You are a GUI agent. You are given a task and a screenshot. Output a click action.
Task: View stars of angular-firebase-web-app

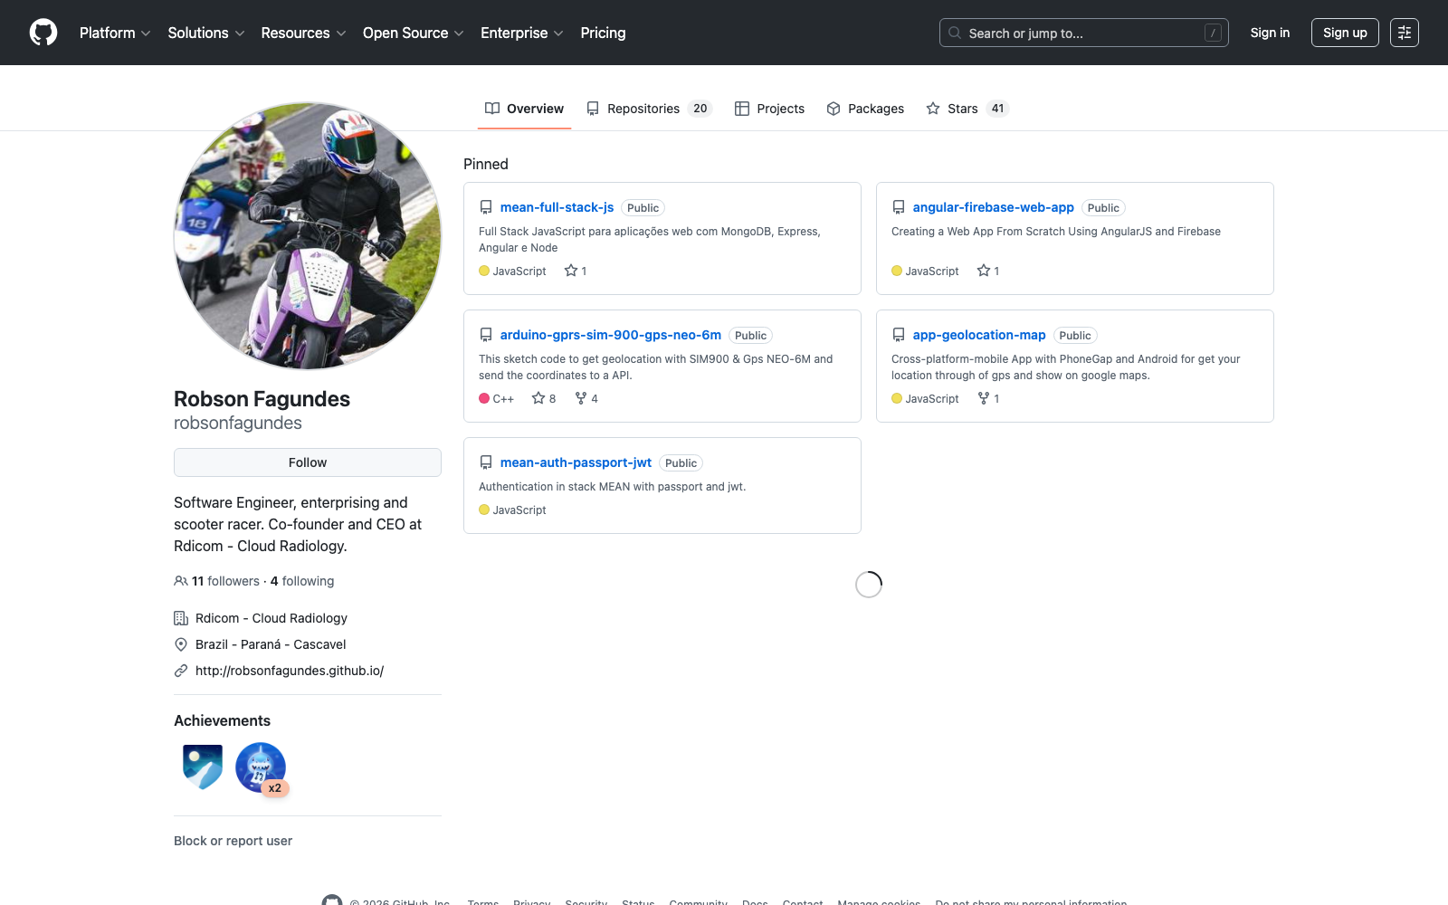coord(988,271)
